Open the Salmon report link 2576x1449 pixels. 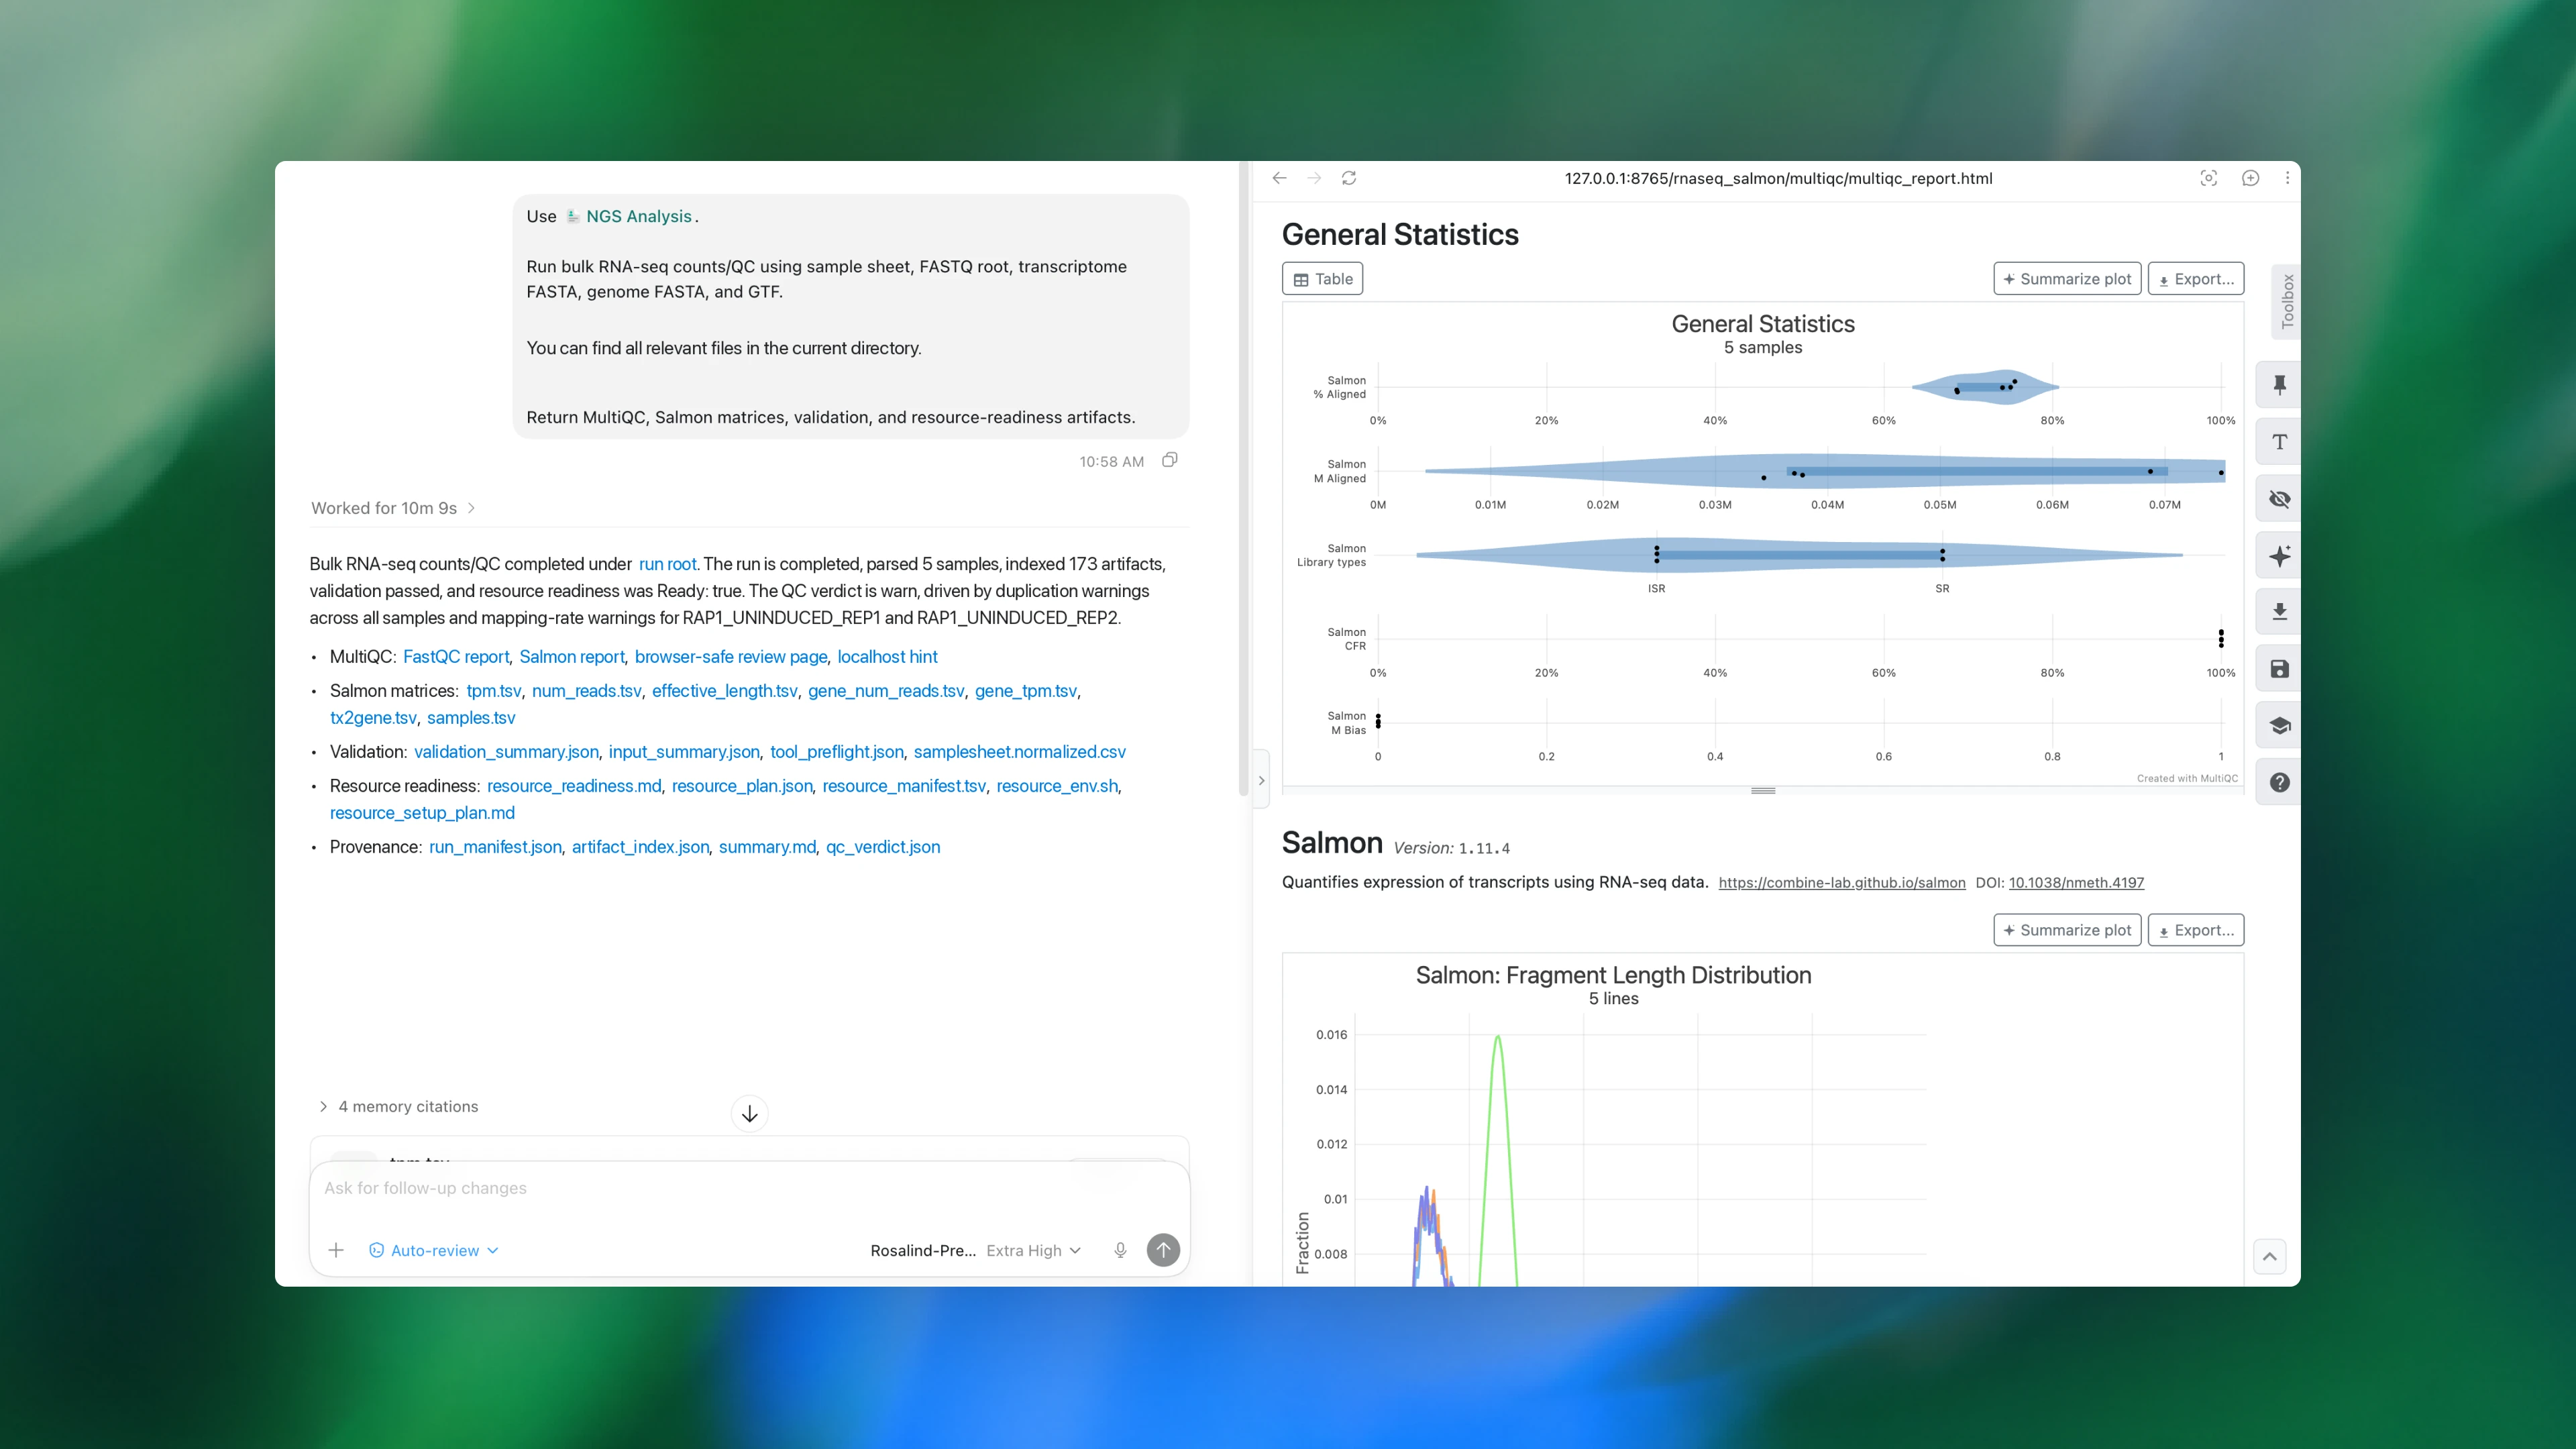tap(572, 657)
